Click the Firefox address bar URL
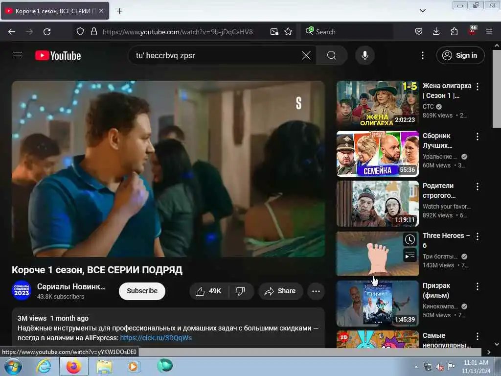 click(178, 32)
